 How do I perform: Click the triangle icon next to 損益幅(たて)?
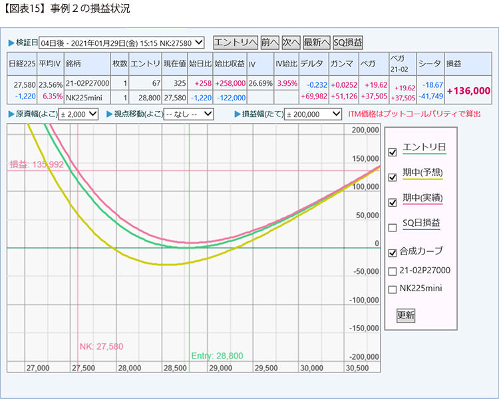238,114
